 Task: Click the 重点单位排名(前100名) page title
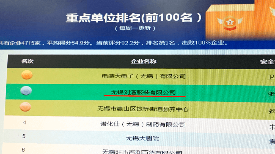134,18
